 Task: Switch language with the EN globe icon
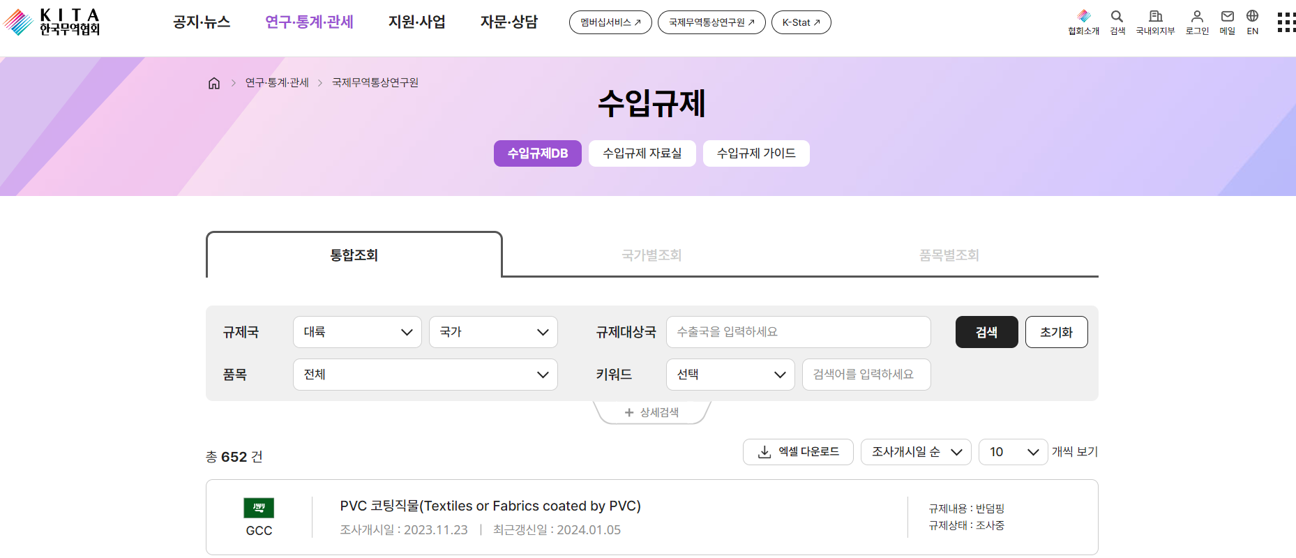point(1253,22)
